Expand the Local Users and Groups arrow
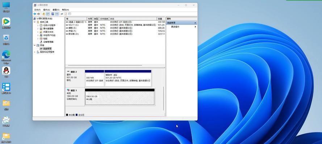The image size is (322, 144). [x=38, y=35]
